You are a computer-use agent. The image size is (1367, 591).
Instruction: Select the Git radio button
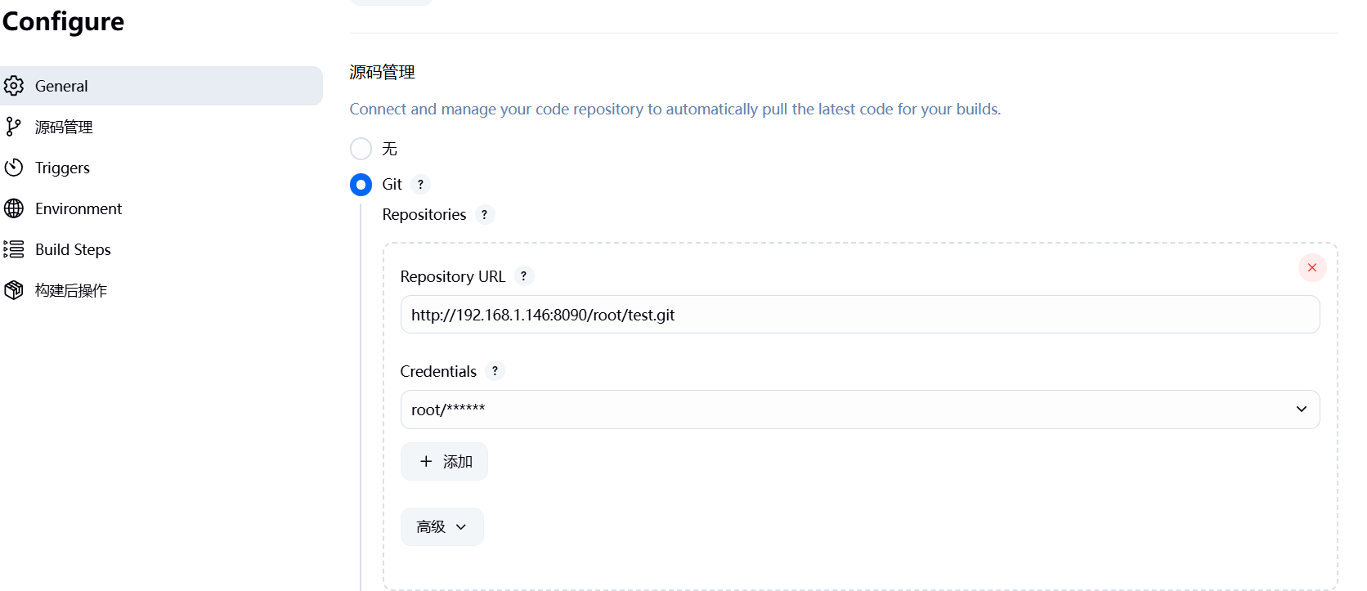(361, 185)
